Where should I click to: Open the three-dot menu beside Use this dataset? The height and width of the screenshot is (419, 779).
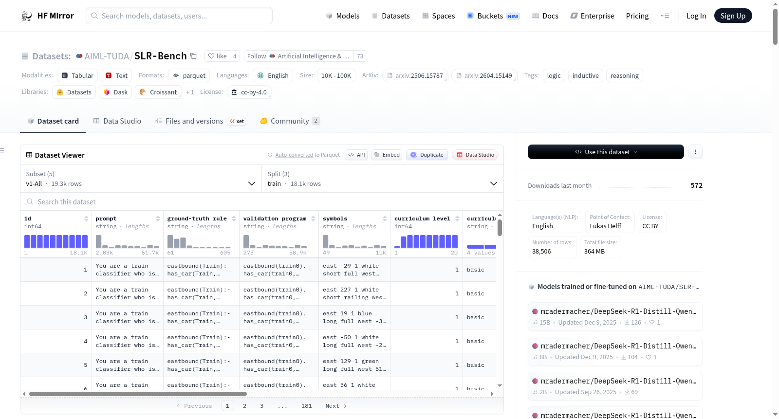point(695,152)
